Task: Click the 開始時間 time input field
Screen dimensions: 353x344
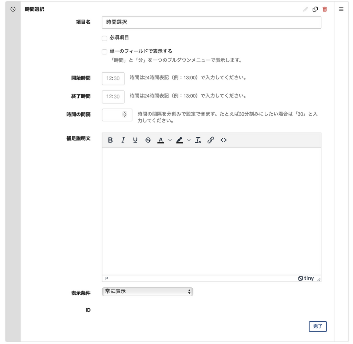Action: click(113, 78)
